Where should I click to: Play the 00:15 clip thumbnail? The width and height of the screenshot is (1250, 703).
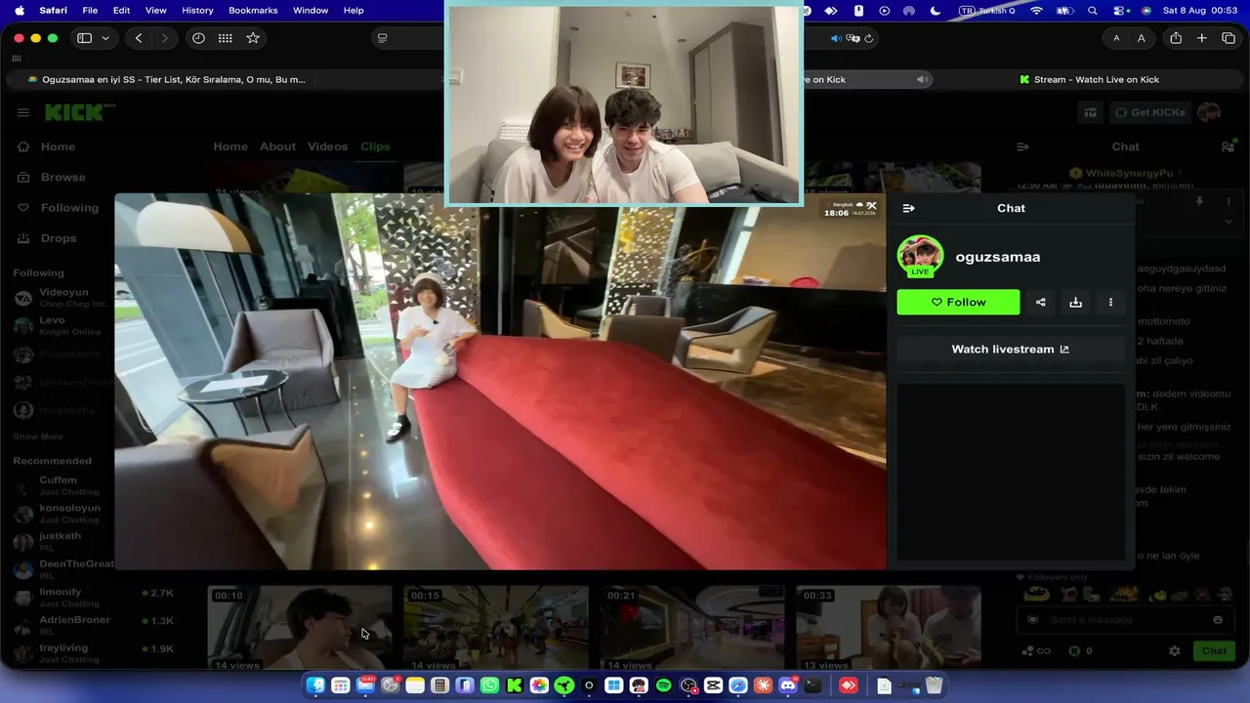[496, 627]
